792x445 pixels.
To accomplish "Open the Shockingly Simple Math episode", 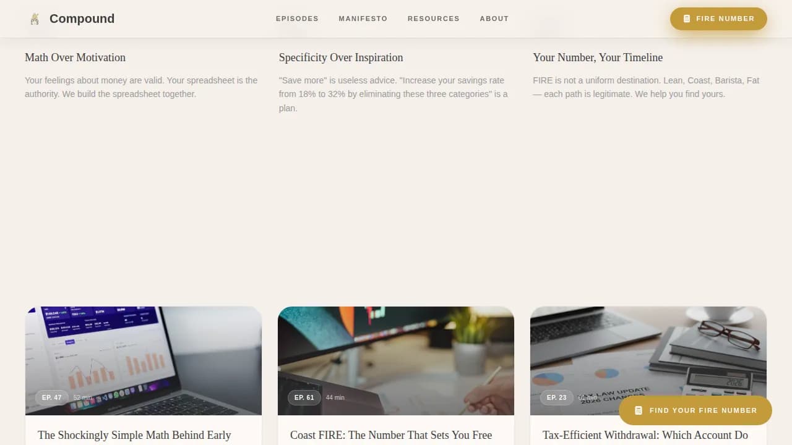I will (x=134, y=435).
